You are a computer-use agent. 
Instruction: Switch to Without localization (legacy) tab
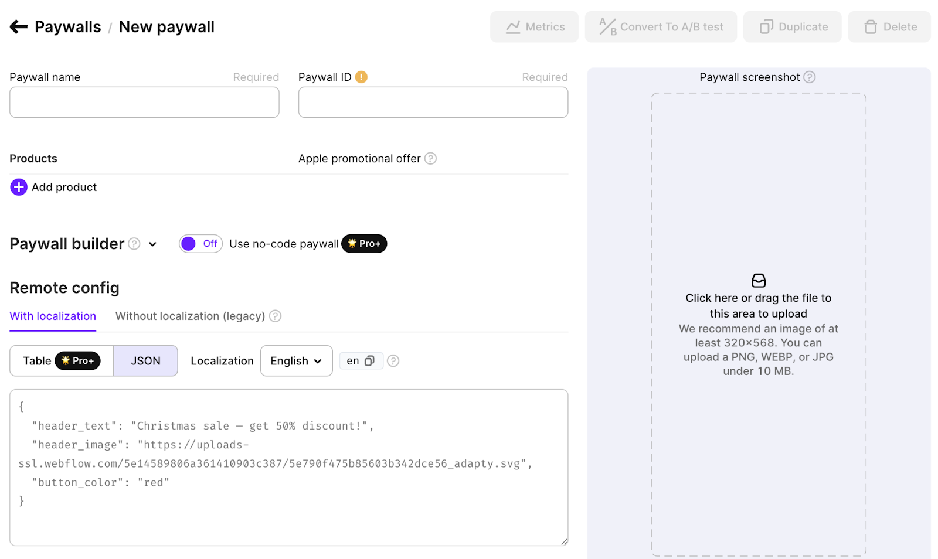tap(190, 316)
